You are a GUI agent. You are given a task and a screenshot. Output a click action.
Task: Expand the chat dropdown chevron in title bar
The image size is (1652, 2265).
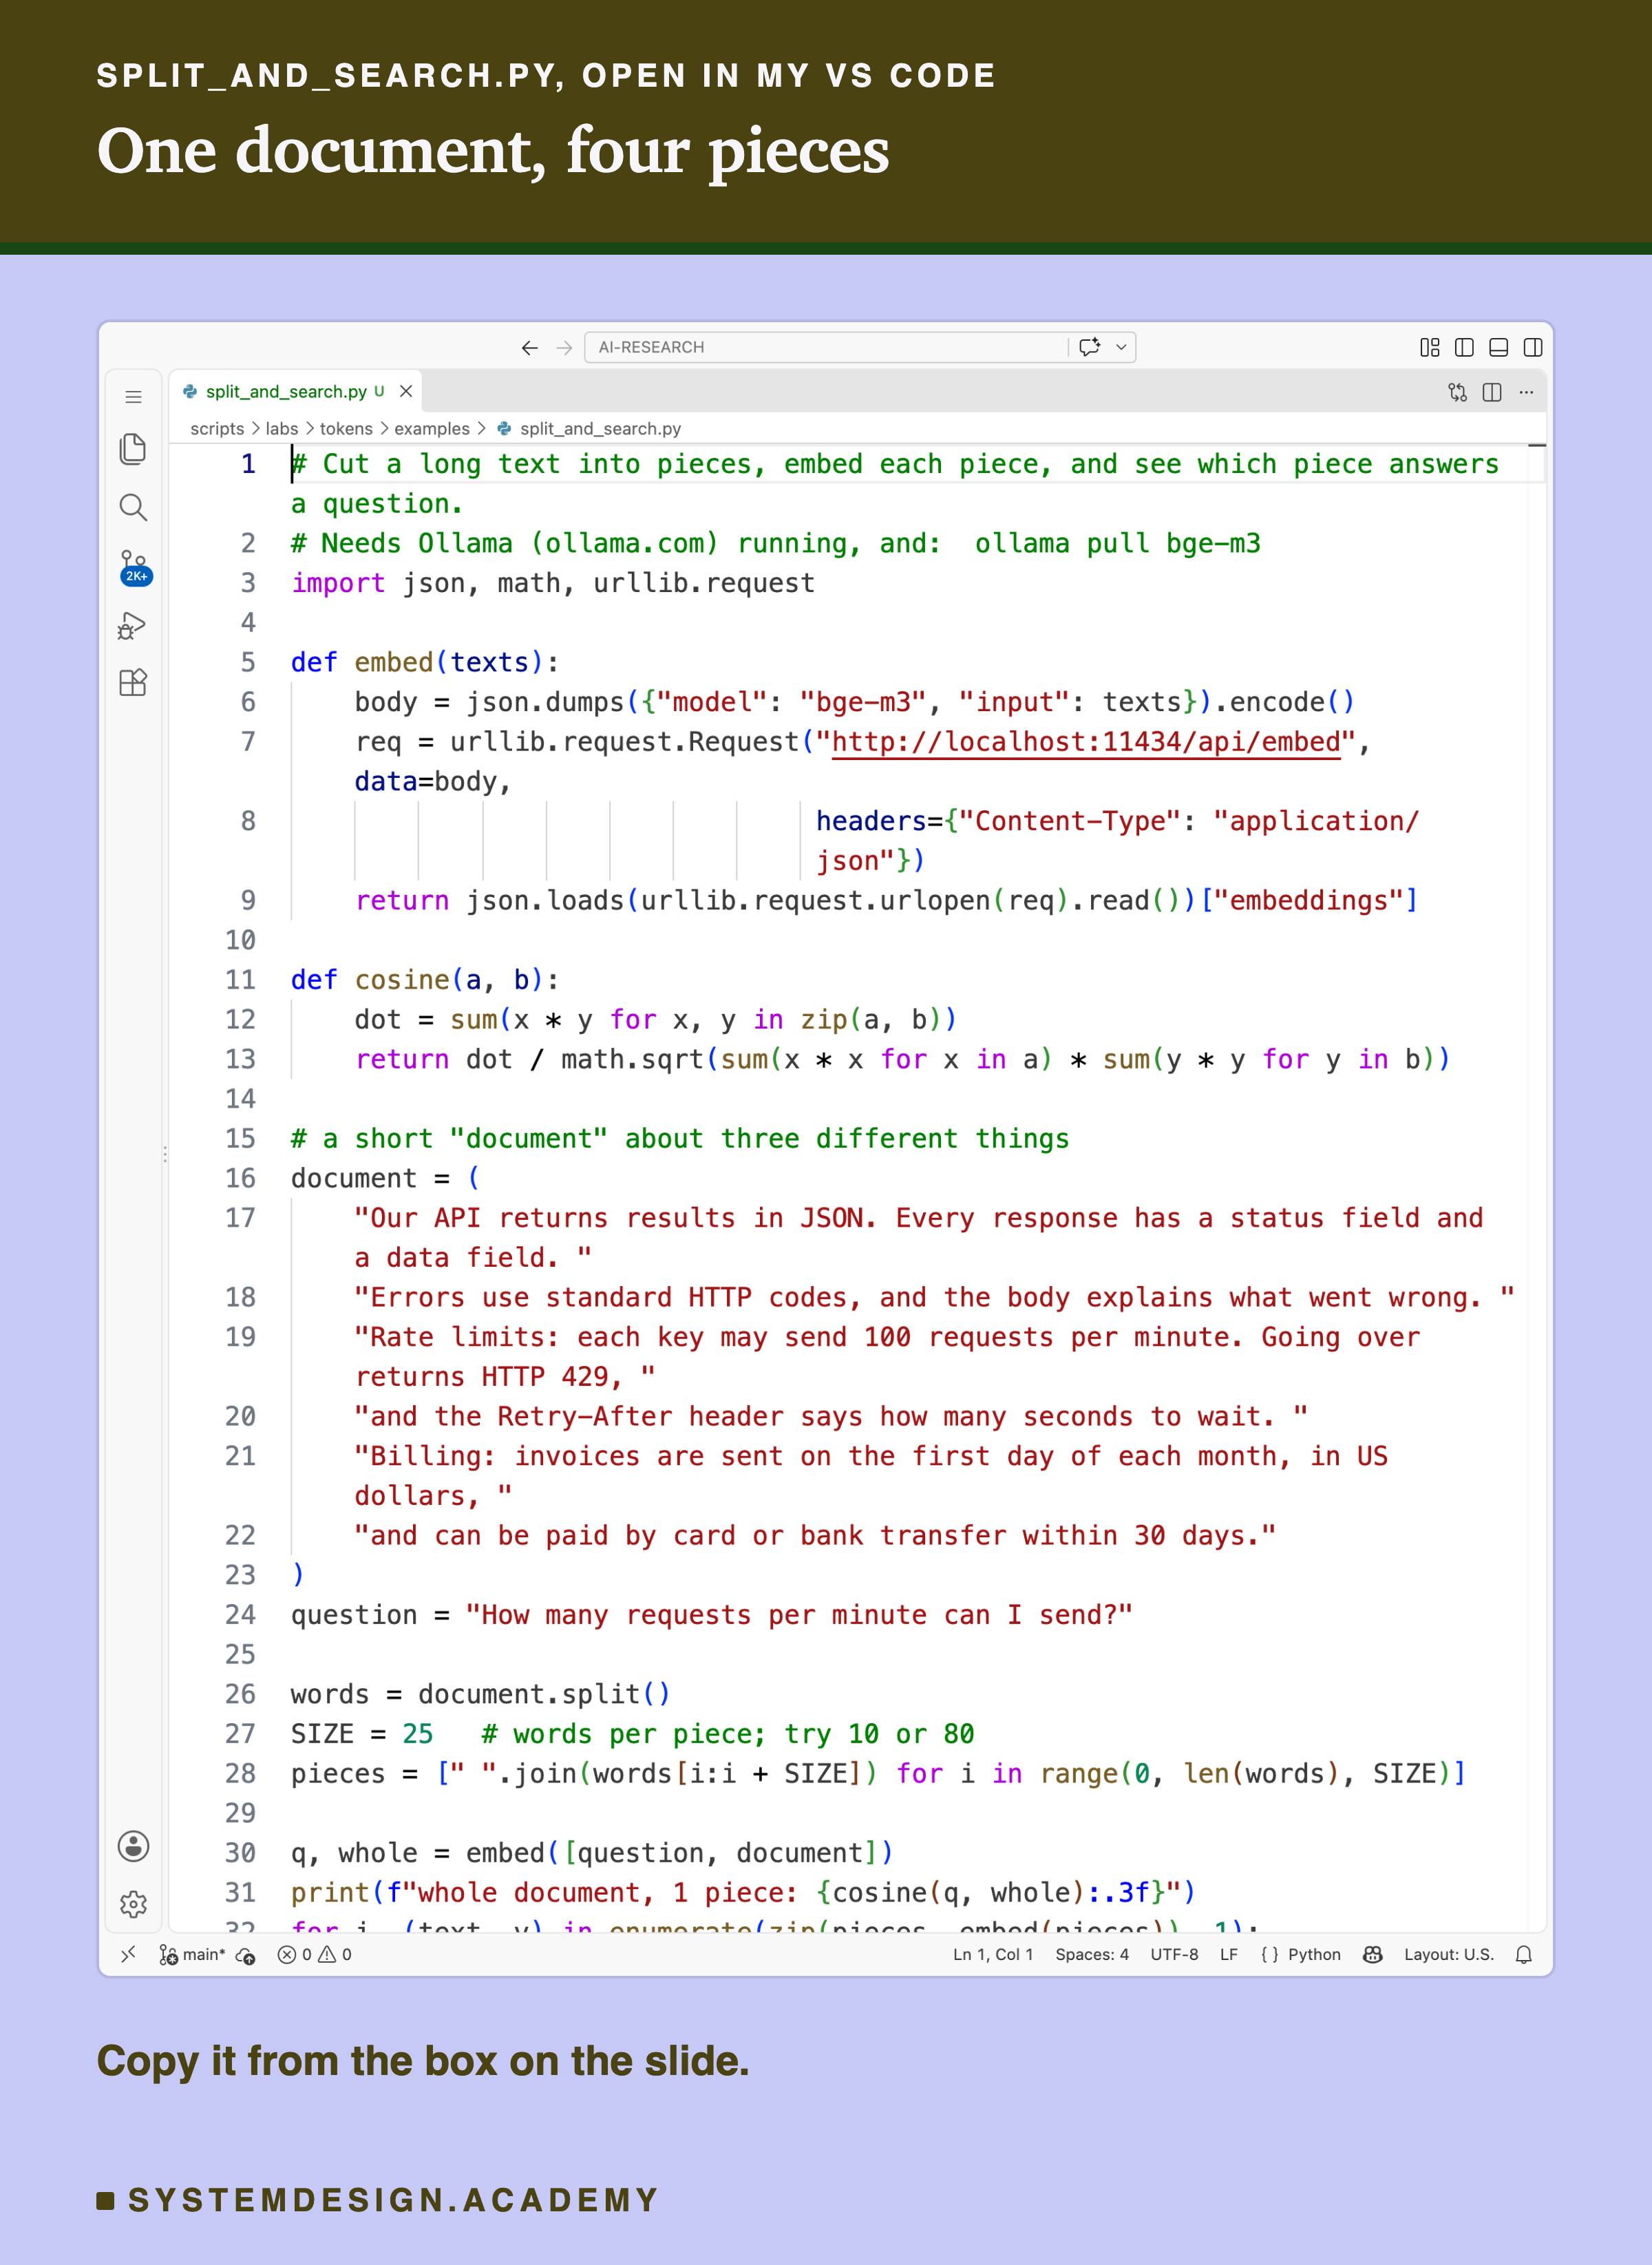[x=1121, y=347]
